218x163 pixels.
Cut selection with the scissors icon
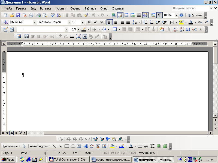(67, 15)
